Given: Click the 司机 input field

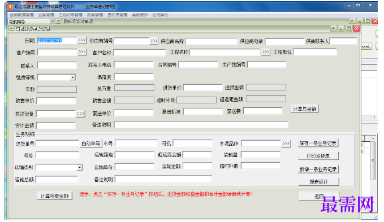Looking at the screenshot, I should click(x=192, y=143).
